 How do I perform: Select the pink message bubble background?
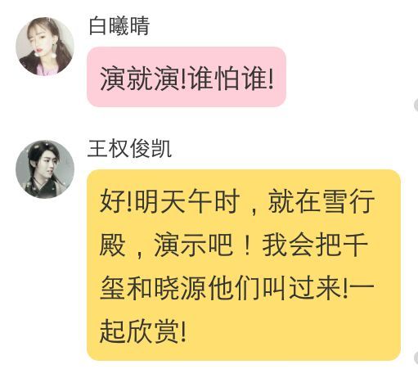[187, 77]
